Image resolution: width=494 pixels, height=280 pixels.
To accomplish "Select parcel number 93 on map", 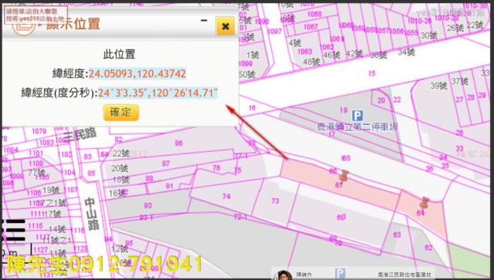I will 147,206.
